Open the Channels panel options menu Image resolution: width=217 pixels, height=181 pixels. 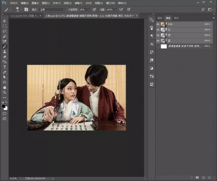[x=214, y=18]
